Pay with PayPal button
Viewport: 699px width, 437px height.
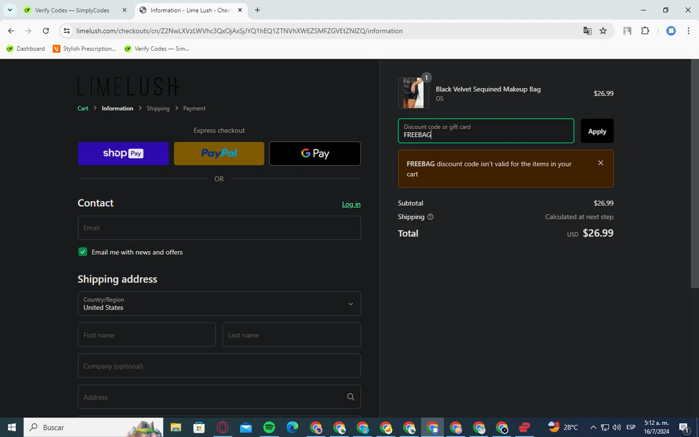point(219,153)
